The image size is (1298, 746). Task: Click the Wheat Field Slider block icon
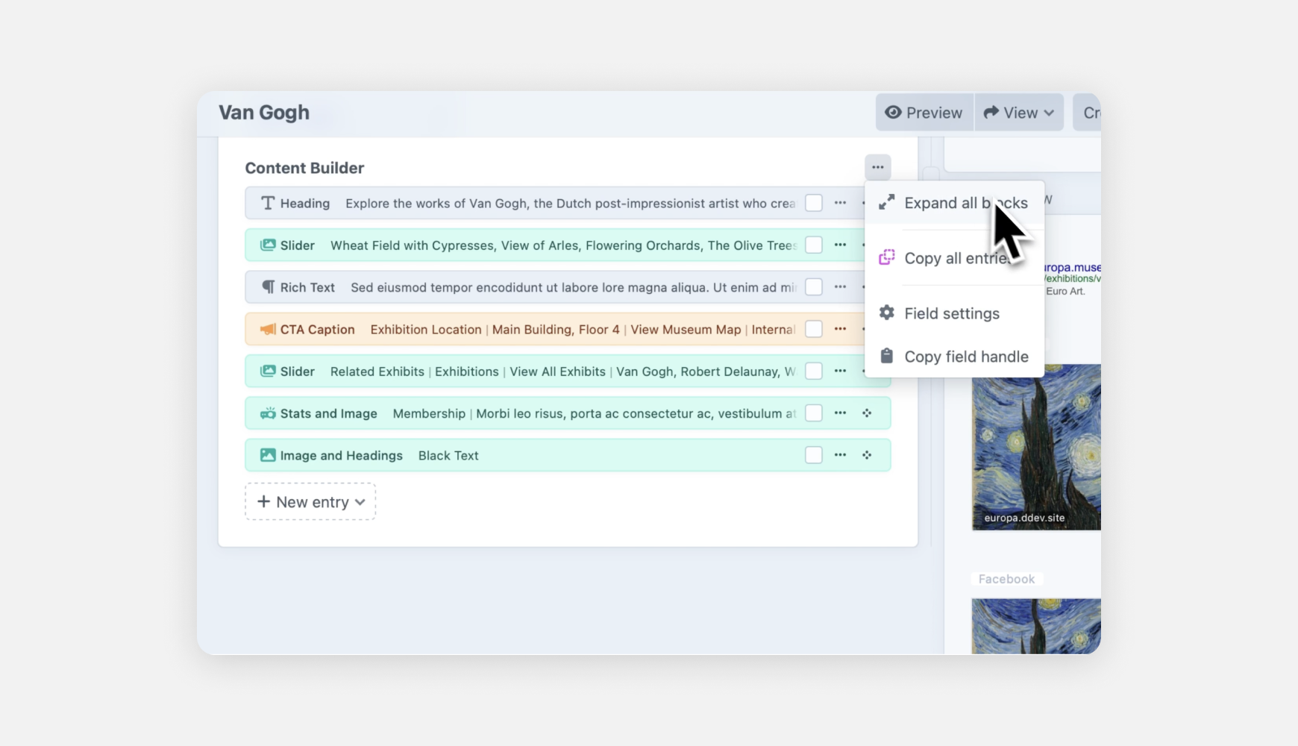(268, 245)
